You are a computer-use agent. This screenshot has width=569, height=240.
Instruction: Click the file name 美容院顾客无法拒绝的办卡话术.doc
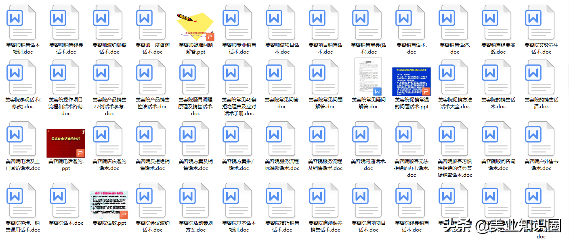click(x=412, y=168)
